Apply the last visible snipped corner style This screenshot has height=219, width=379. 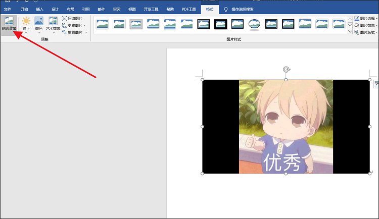tap(339, 24)
